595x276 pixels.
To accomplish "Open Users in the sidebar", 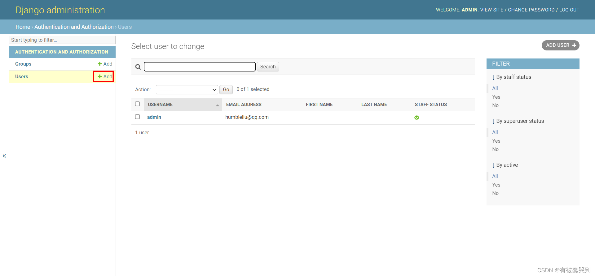I will pos(22,76).
